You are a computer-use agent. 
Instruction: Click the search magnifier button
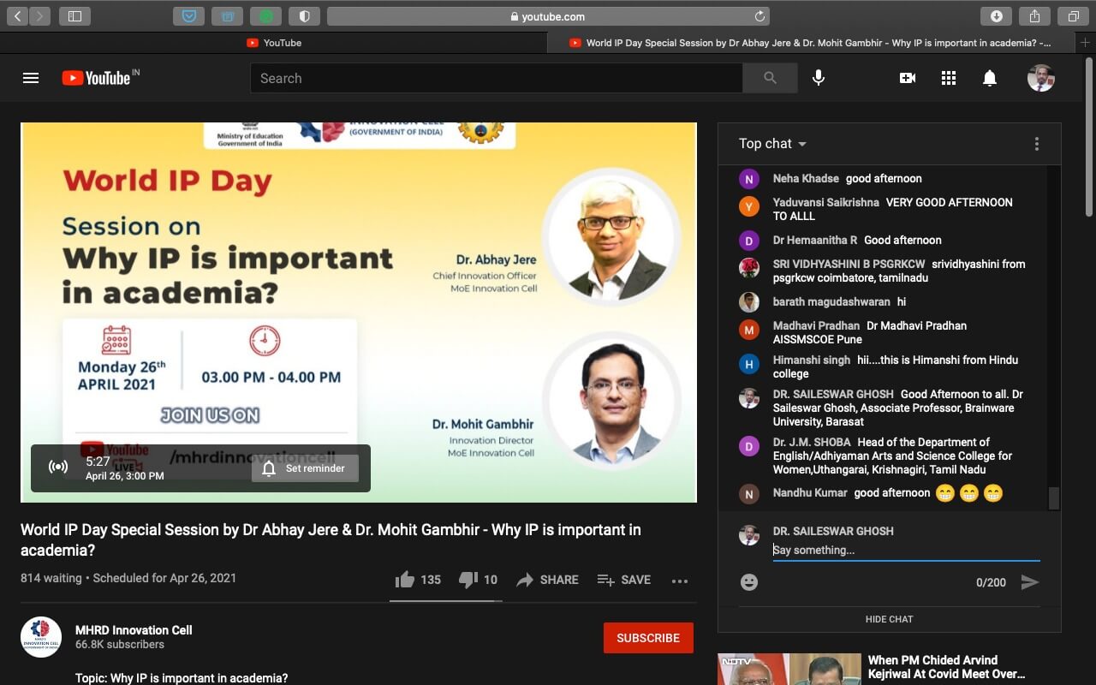pyautogui.click(x=770, y=78)
